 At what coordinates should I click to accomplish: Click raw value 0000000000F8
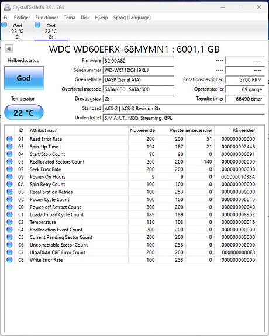[x=239, y=252]
